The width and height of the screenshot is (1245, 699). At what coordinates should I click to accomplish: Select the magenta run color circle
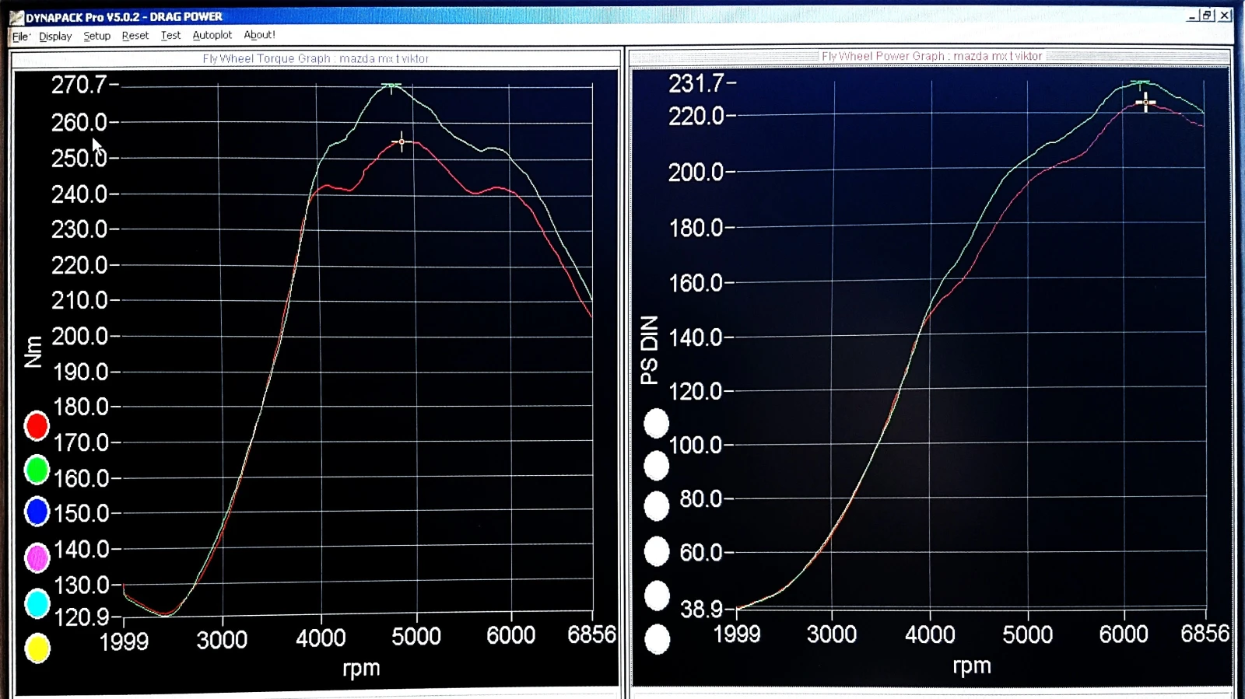coord(37,557)
